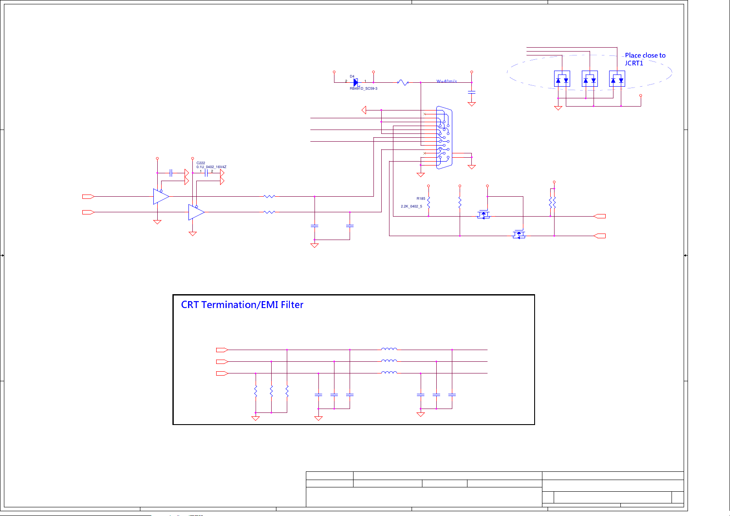
Task: Select the pair of pull-up resistors at right
Action: click(x=552, y=202)
